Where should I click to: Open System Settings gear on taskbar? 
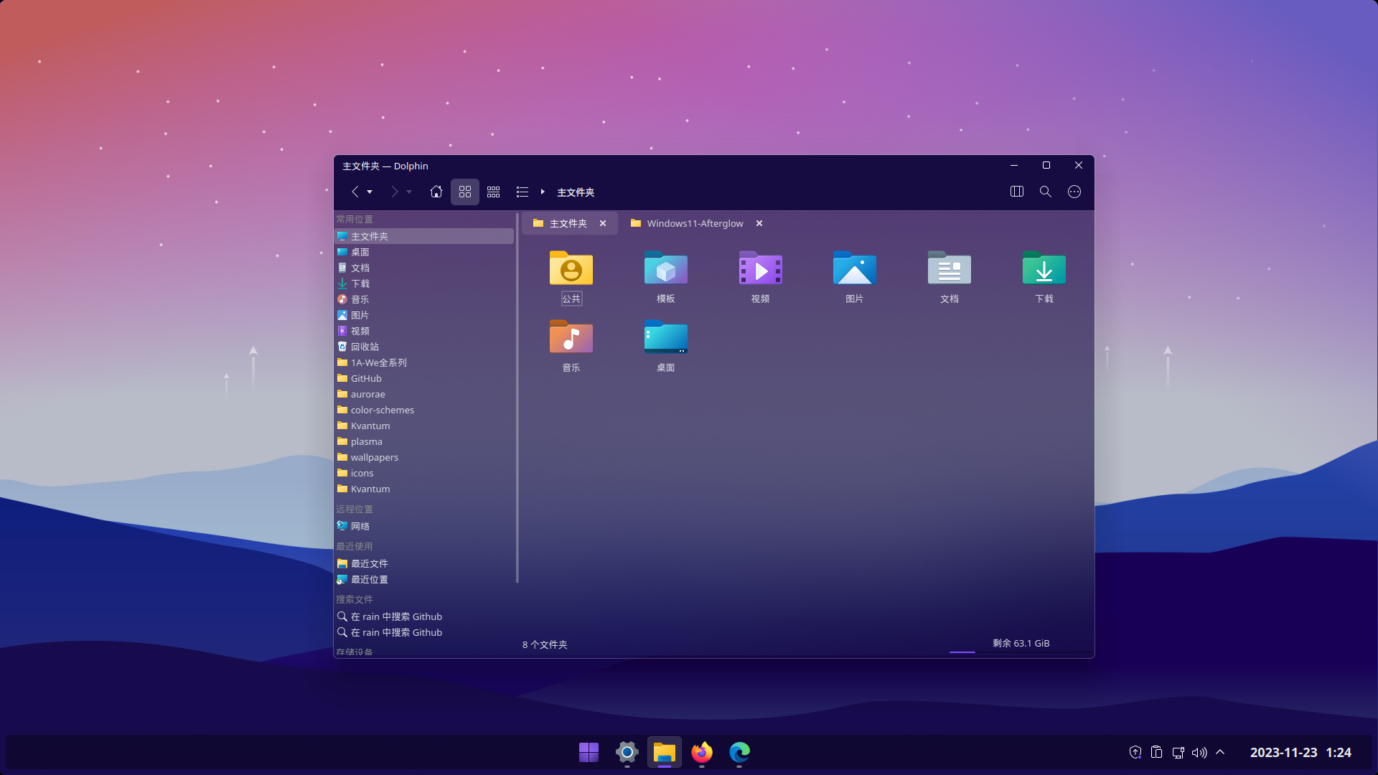(627, 752)
